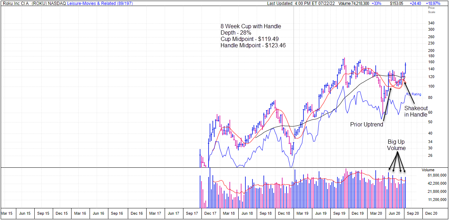Click the 34 price scale label
Screen dimensions: 449x220
click(x=430, y=142)
